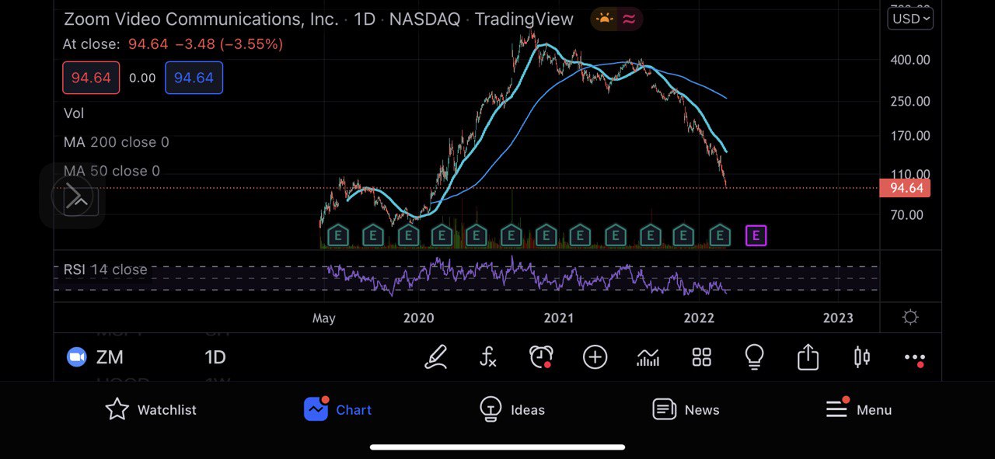The height and width of the screenshot is (459, 995).
Task: Tap the pink wavy lines icon
Action: click(629, 19)
